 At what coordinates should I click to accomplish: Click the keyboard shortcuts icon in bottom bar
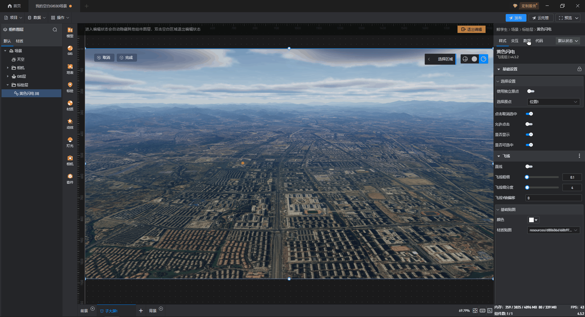point(482,311)
